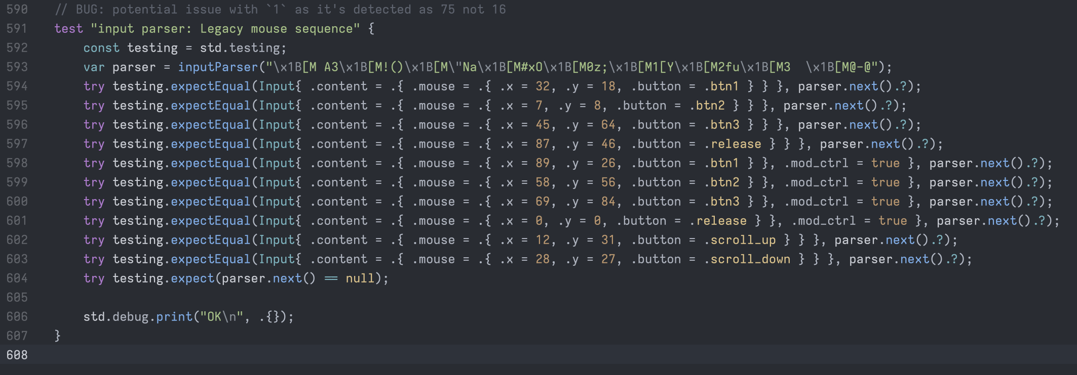Place cursor on empty line 608
Image resolution: width=1077 pixels, height=375 pixels.
click(x=538, y=355)
